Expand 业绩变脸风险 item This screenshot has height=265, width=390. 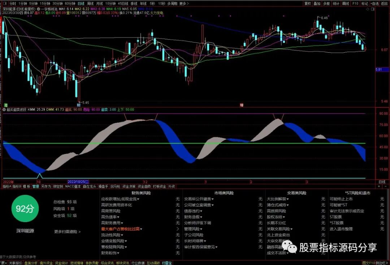coord(114,241)
